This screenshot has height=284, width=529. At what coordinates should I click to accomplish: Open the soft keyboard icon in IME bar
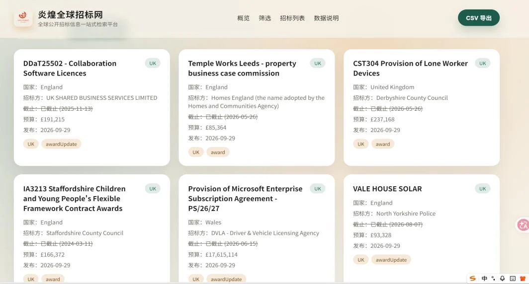coord(513,278)
